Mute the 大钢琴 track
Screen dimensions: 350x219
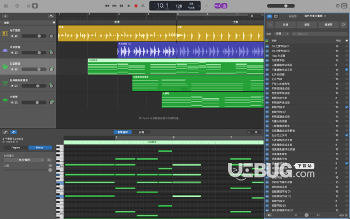click(12, 102)
